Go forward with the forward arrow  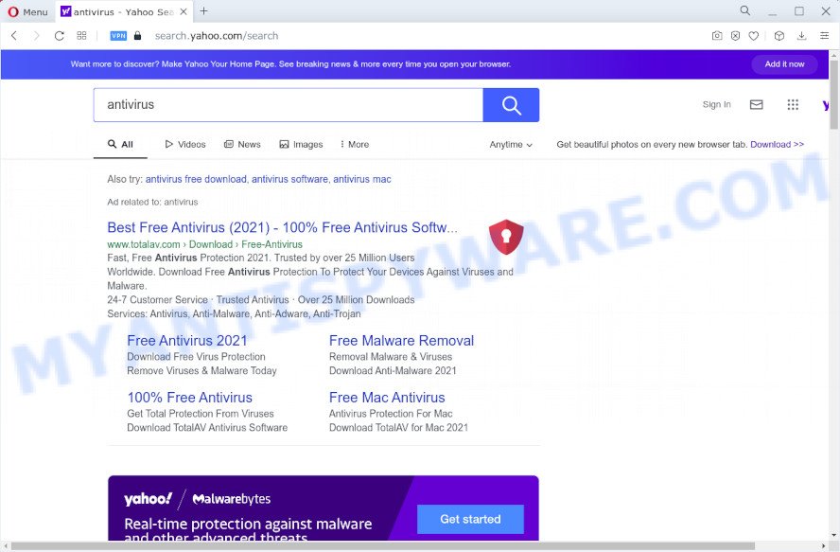(37, 36)
